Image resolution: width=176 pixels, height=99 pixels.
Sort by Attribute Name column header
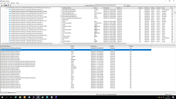click(78, 8)
